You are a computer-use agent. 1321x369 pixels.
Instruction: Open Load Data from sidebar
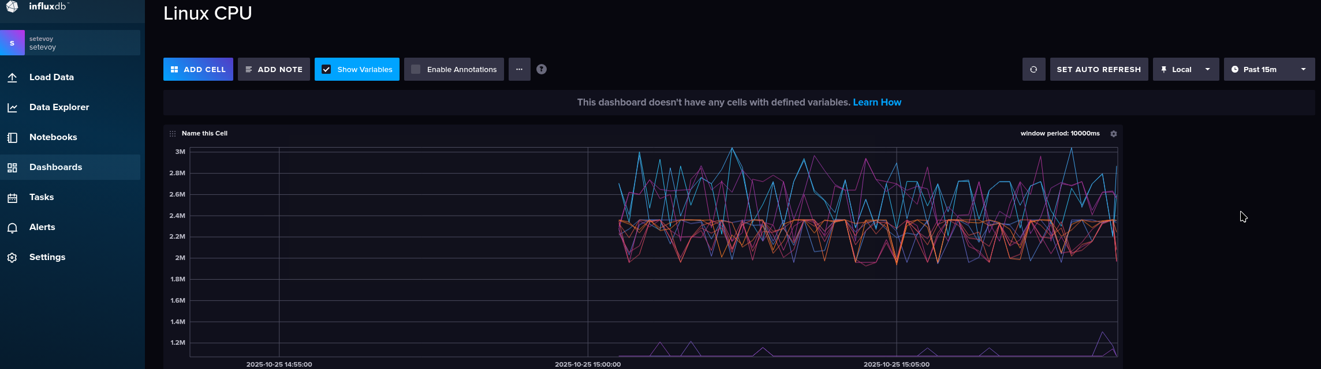tap(51, 77)
